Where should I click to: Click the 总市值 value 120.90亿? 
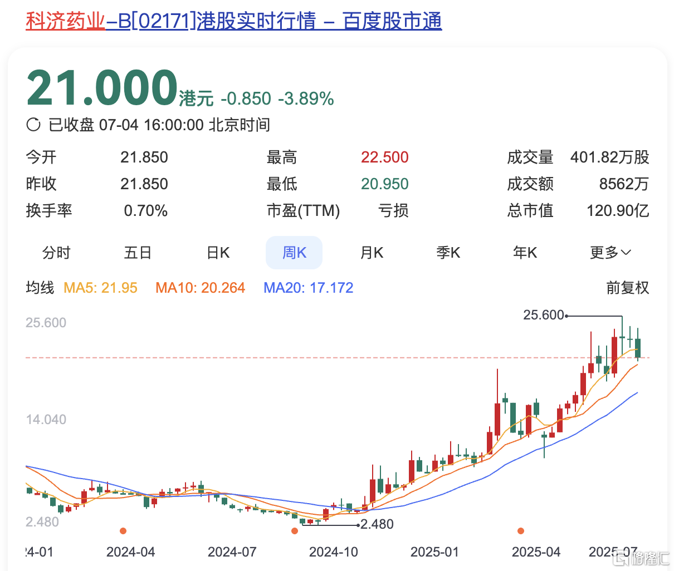pos(618,211)
